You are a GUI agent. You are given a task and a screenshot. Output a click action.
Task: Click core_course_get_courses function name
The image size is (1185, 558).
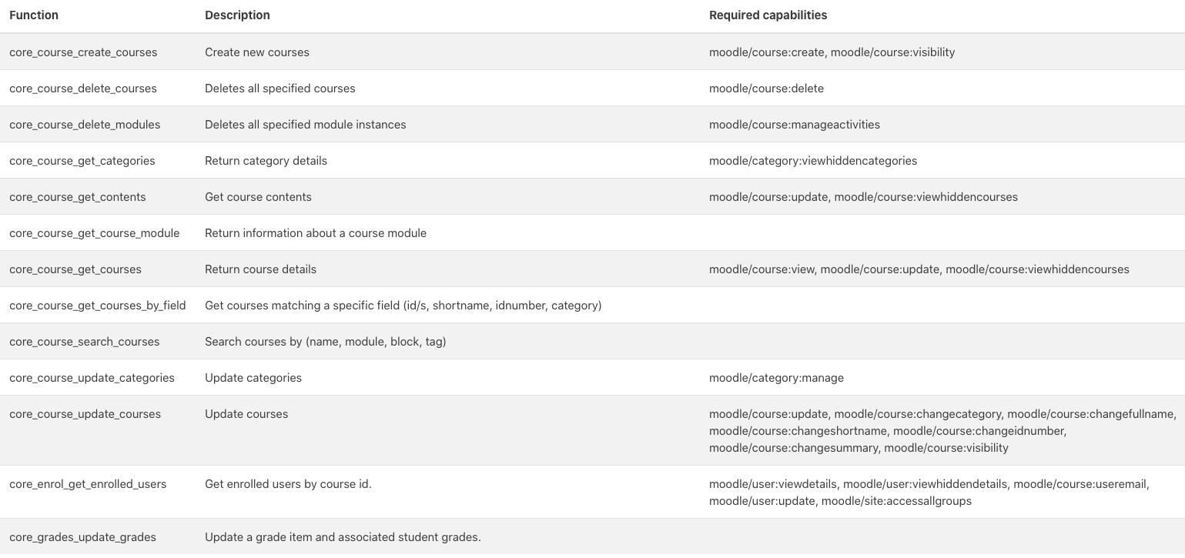click(75, 269)
